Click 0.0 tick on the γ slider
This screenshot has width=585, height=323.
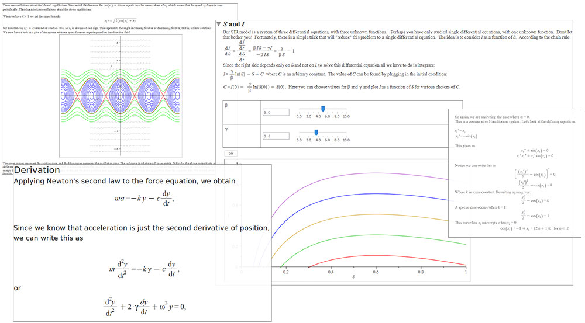coord(299,140)
